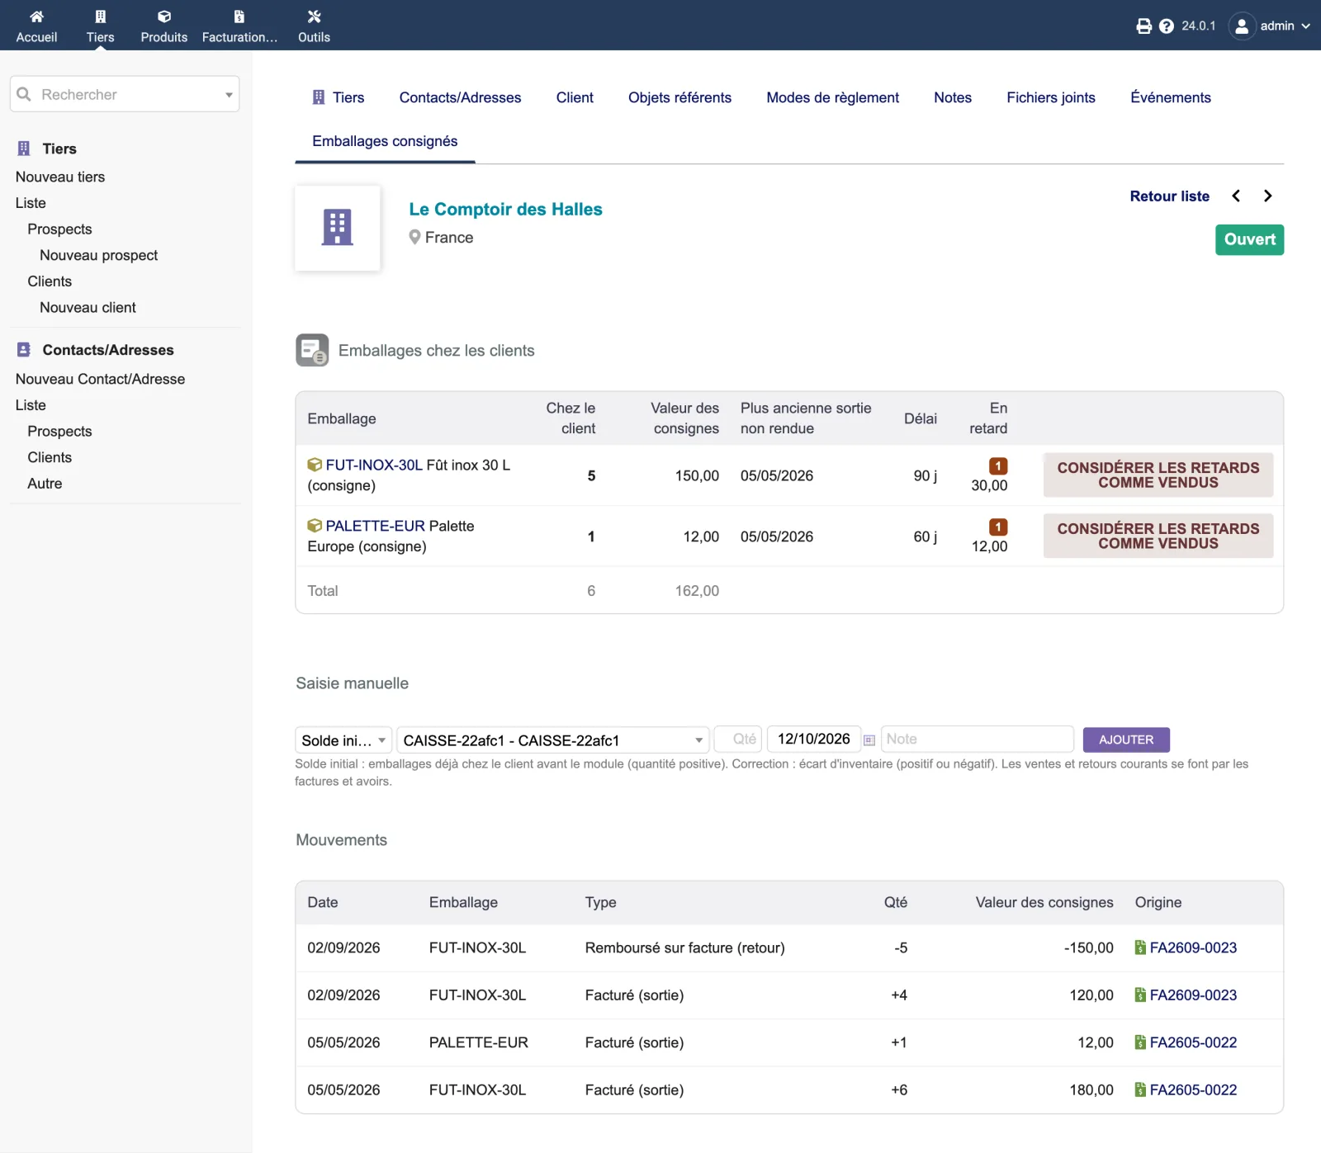Open the date picker calendar icon

coord(869,740)
